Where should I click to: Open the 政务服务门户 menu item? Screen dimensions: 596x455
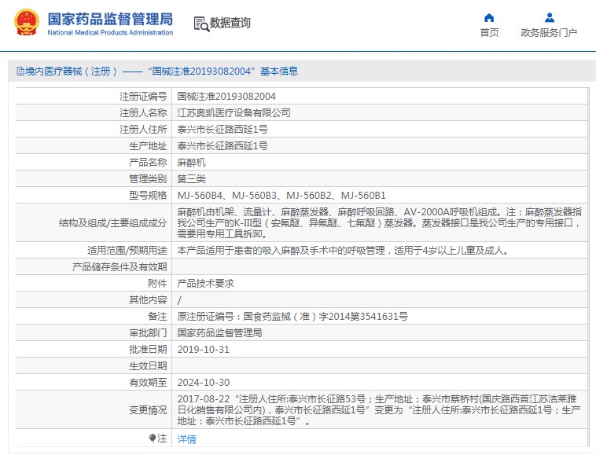tap(549, 33)
